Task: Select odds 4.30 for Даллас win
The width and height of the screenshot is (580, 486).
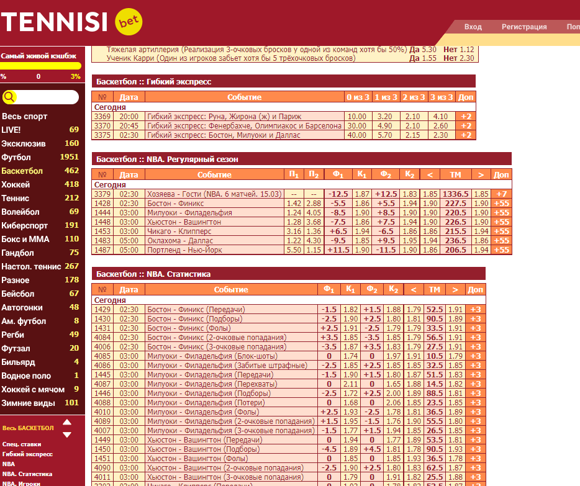Action: point(314,241)
